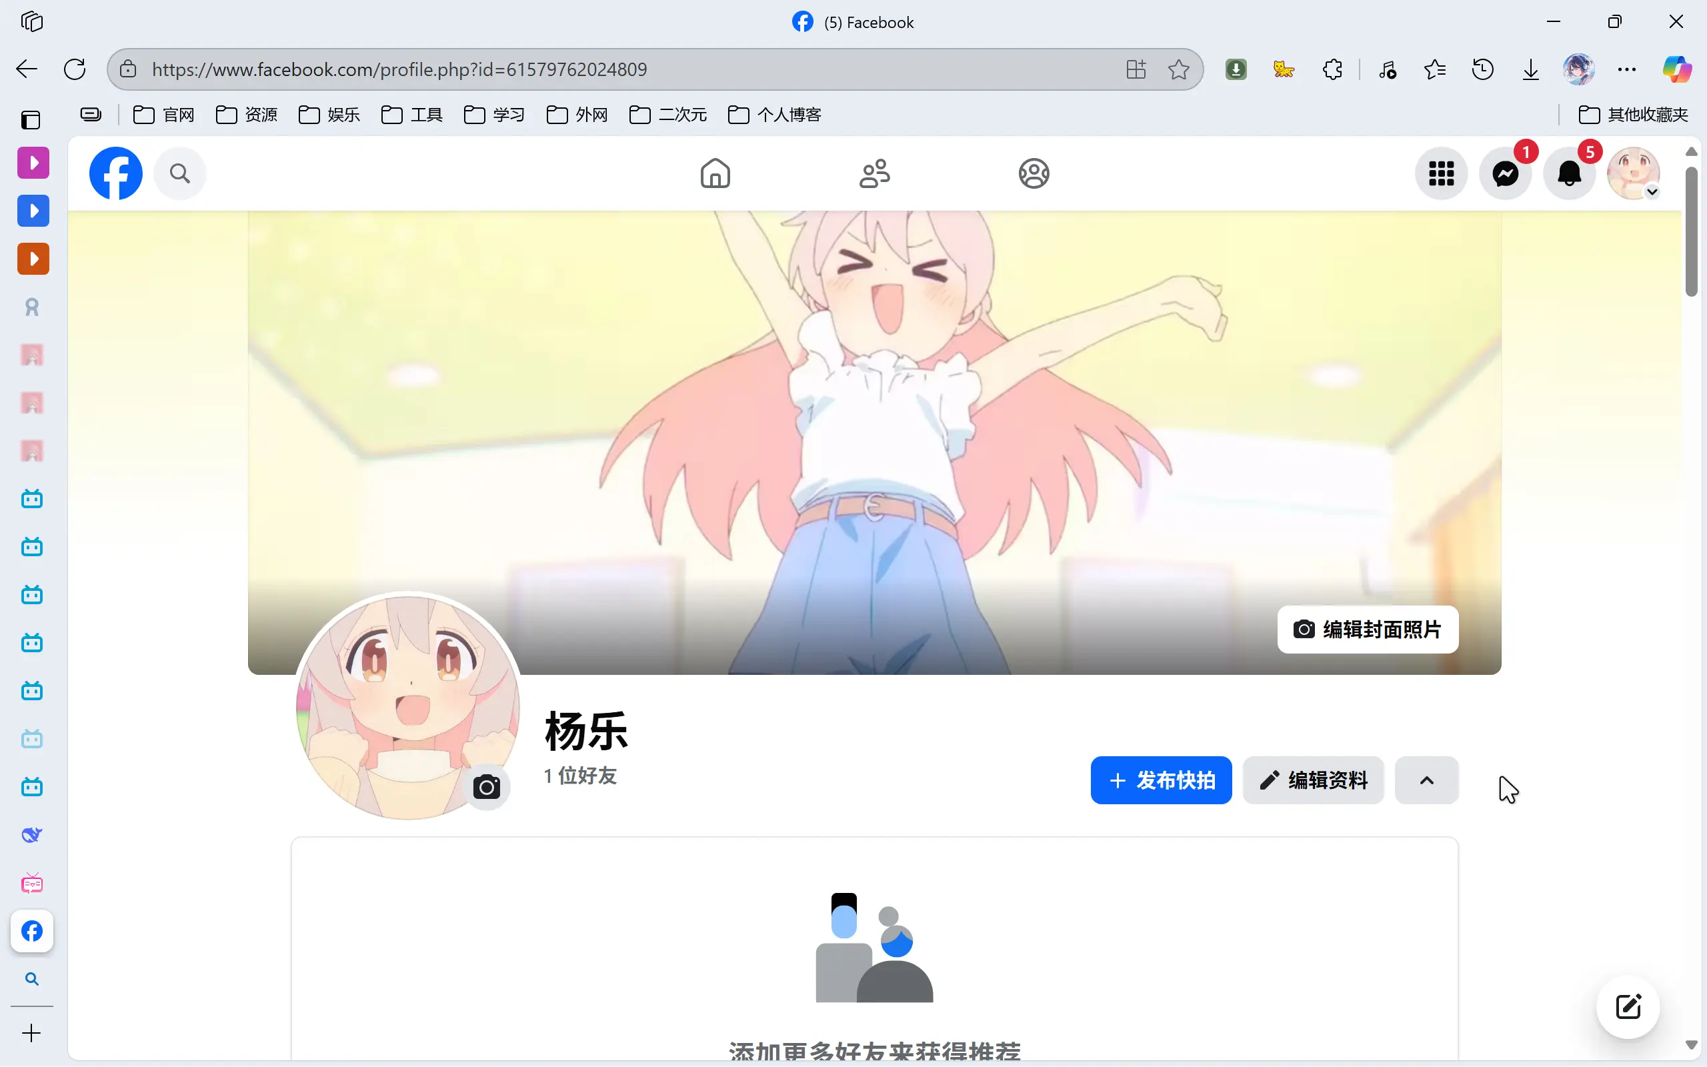Click the new message compose icon
The image size is (1707, 1067).
coord(1628,1006)
